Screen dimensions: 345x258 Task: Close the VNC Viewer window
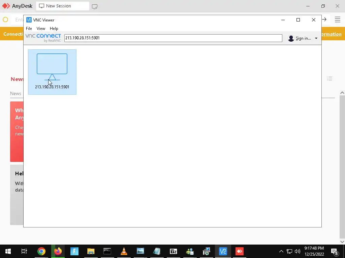point(314,20)
